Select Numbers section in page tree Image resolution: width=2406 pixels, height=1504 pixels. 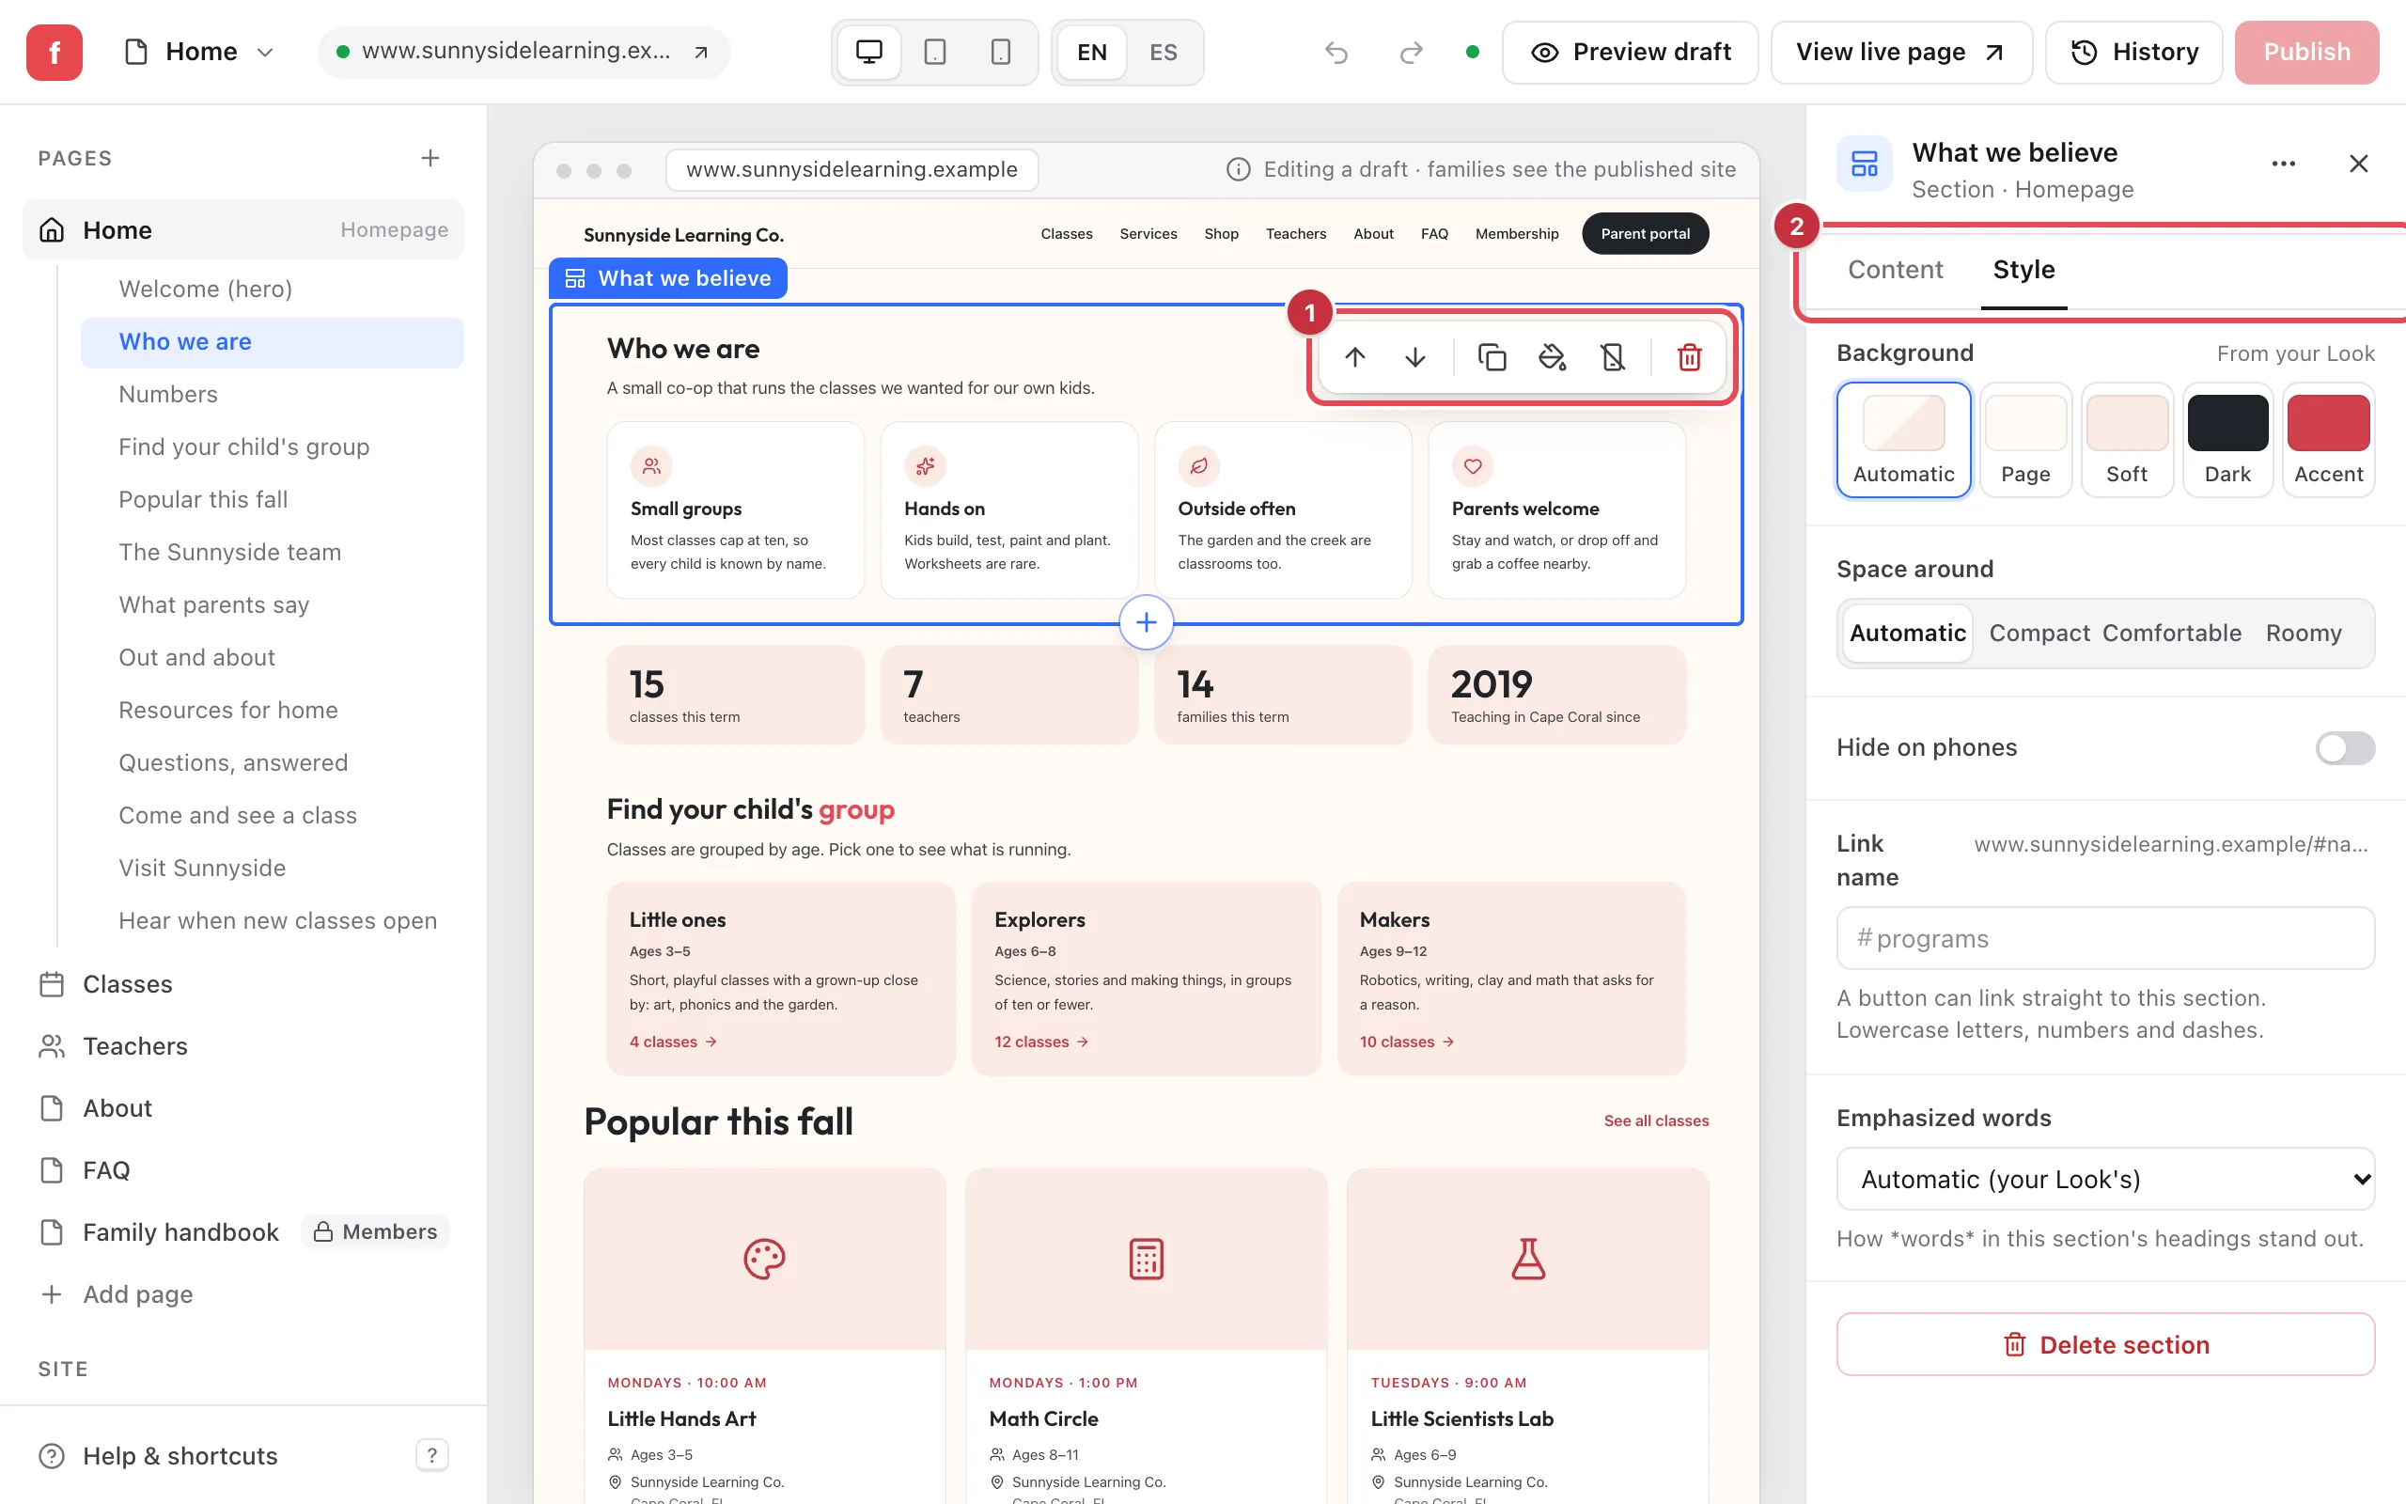coord(272,394)
